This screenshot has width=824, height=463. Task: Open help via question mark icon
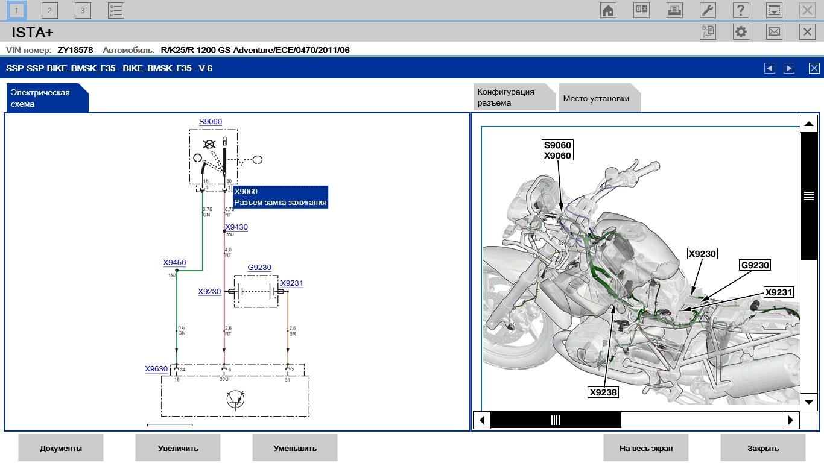741,10
